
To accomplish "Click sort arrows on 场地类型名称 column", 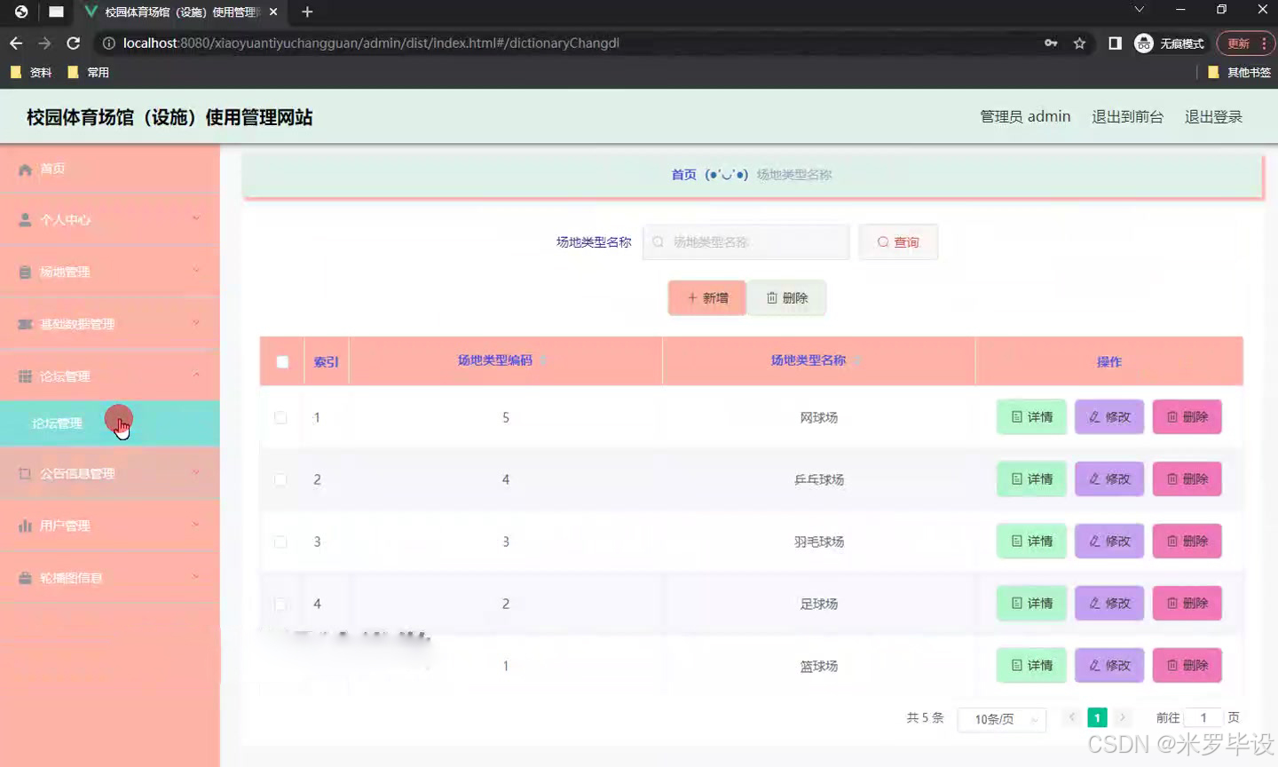I will tap(856, 360).
